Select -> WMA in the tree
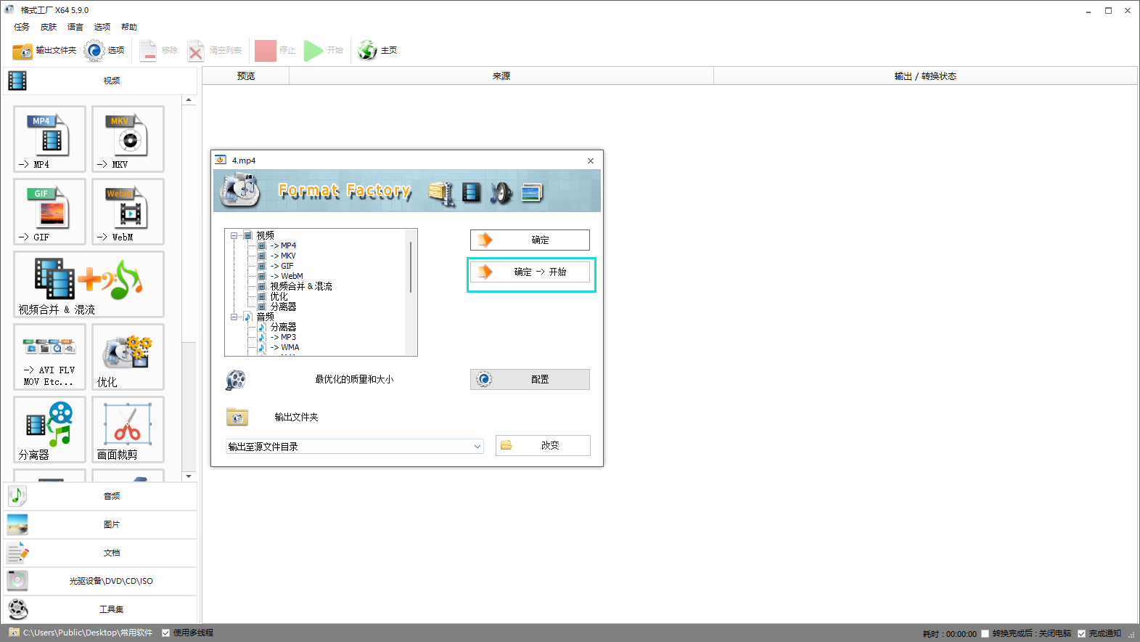The image size is (1140, 642). coord(284,347)
